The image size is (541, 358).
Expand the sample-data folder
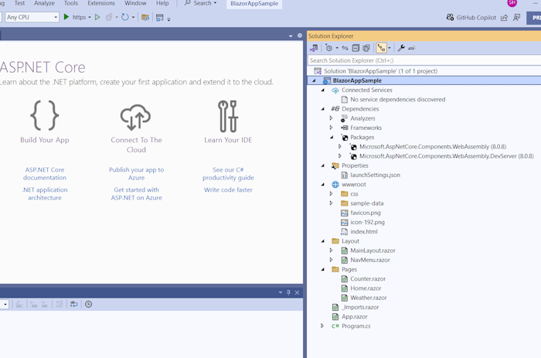[332, 203]
